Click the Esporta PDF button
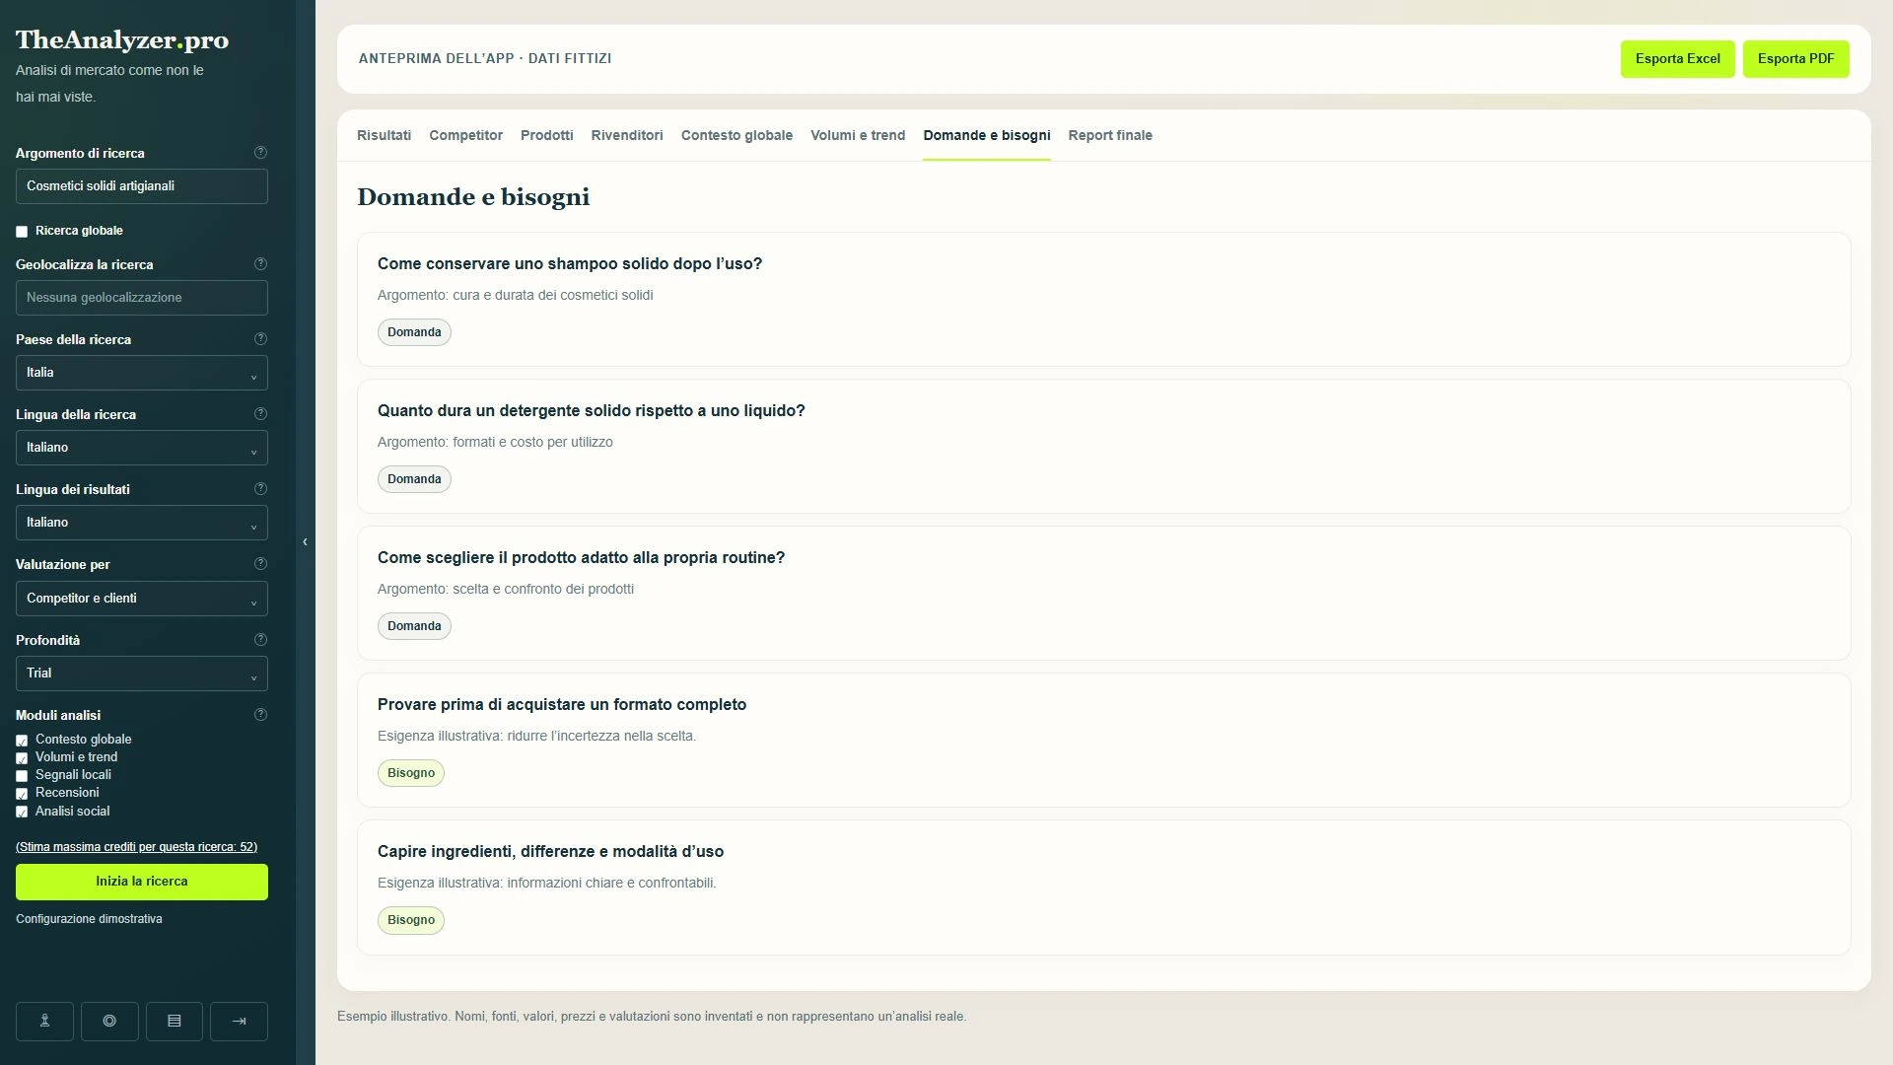1893x1065 pixels. [1796, 59]
